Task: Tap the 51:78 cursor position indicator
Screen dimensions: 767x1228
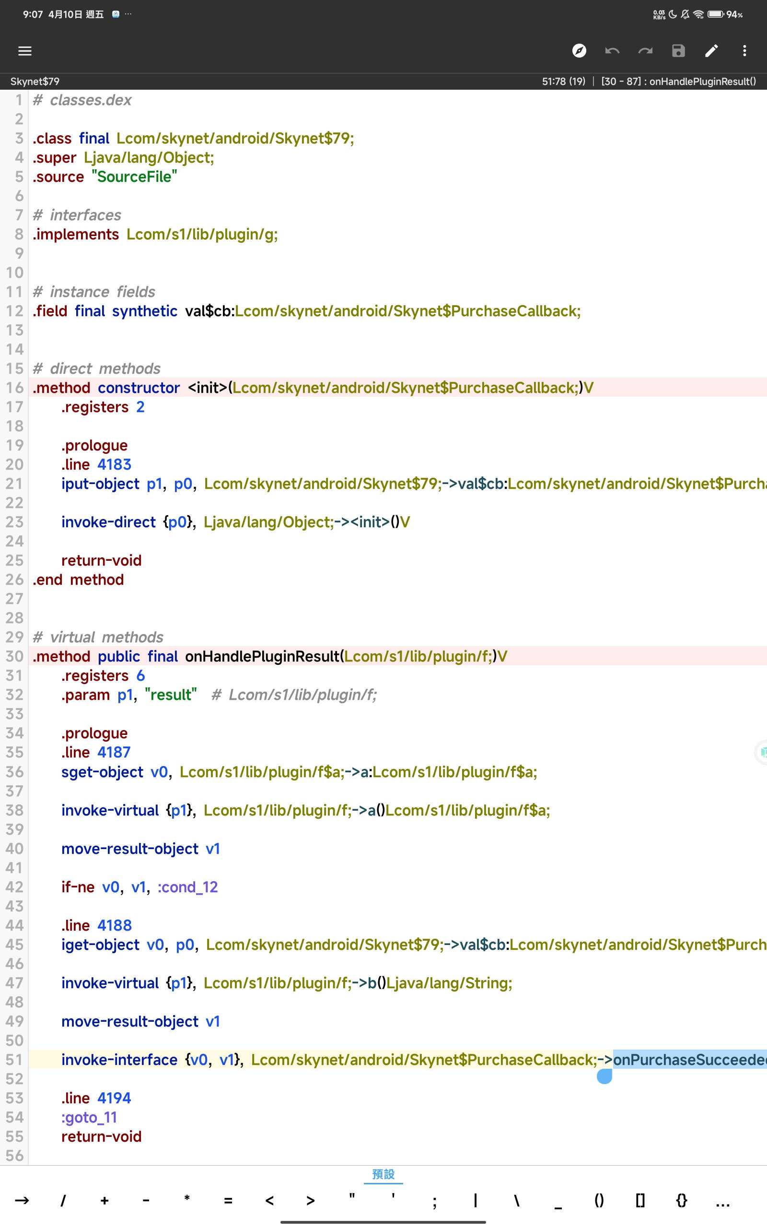Action: pyautogui.click(x=563, y=82)
